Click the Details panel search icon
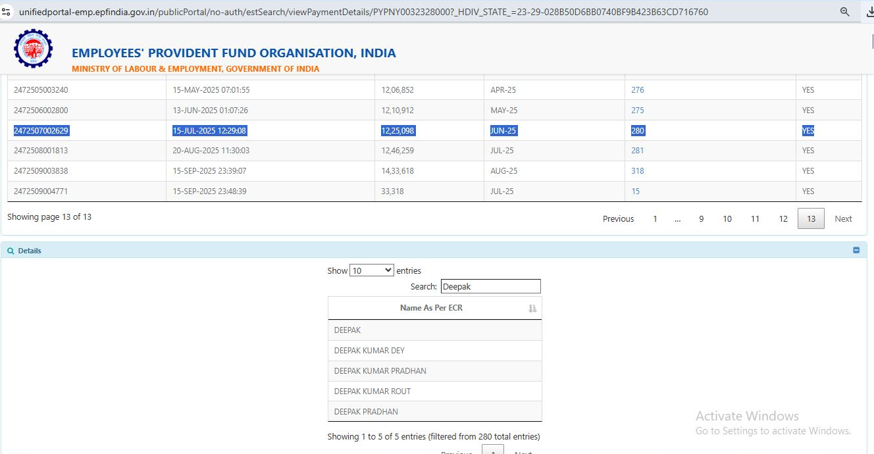Image resolution: width=874 pixels, height=454 pixels. [x=11, y=251]
